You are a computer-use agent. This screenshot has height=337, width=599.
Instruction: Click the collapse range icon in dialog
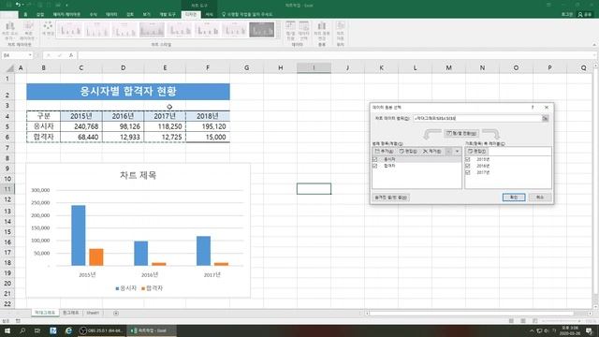(x=545, y=119)
